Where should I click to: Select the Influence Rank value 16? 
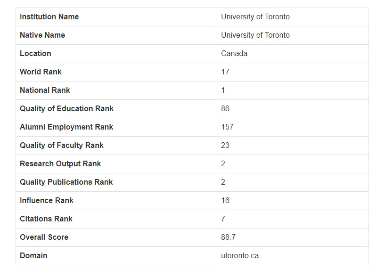pyautogui.click(x=225, y=201)
